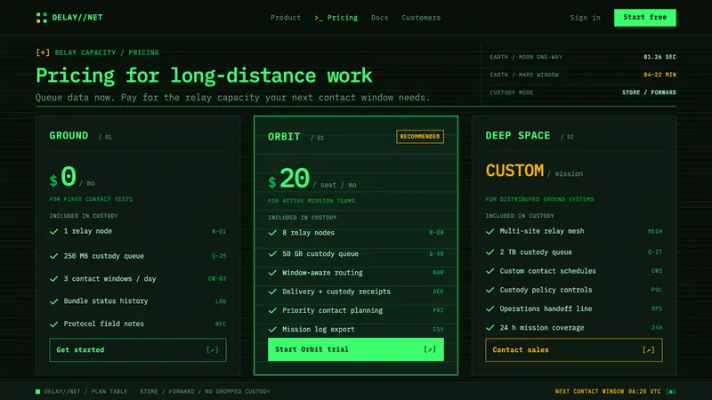Image resolution: width=712 pixels, height=400 pixels.
Task: Click the RECOMMENDED badge on Orbit
Action: coord(420,137)
